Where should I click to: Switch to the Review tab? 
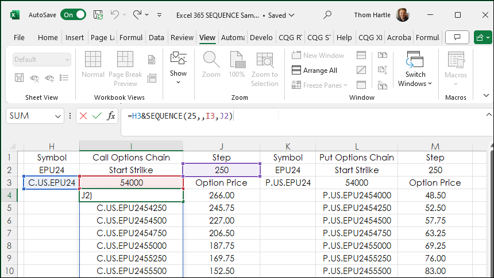click(x=182, y=38)
